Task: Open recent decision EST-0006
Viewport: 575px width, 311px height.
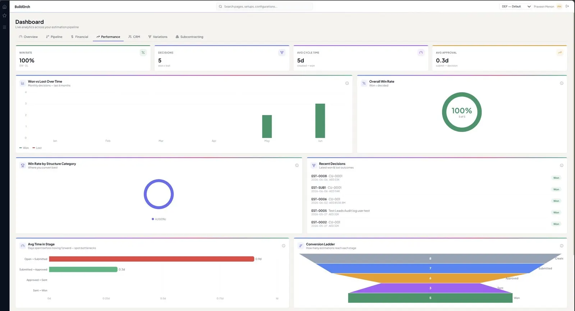Action: tap(436, 201)
